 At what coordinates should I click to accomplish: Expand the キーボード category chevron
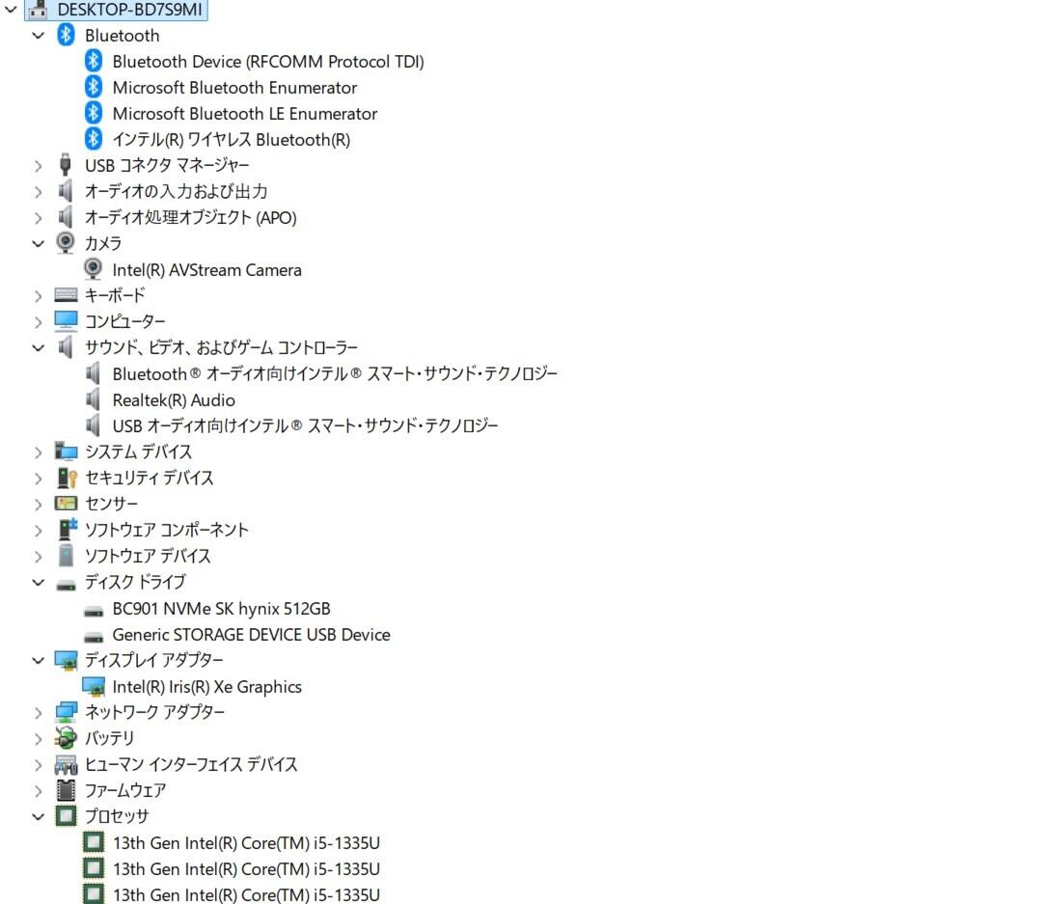[x=38, y=296]
